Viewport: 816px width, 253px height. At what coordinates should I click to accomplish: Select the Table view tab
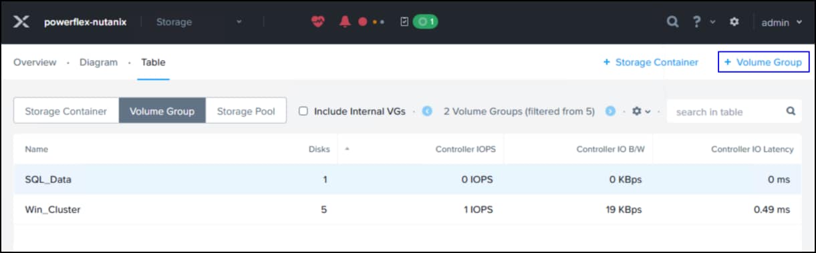pyautogui.click(x=153, y=62)
